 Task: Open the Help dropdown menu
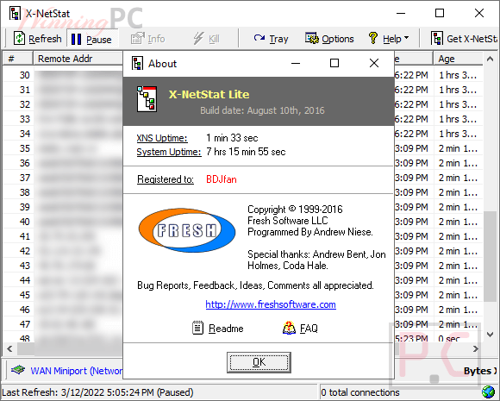389,39
